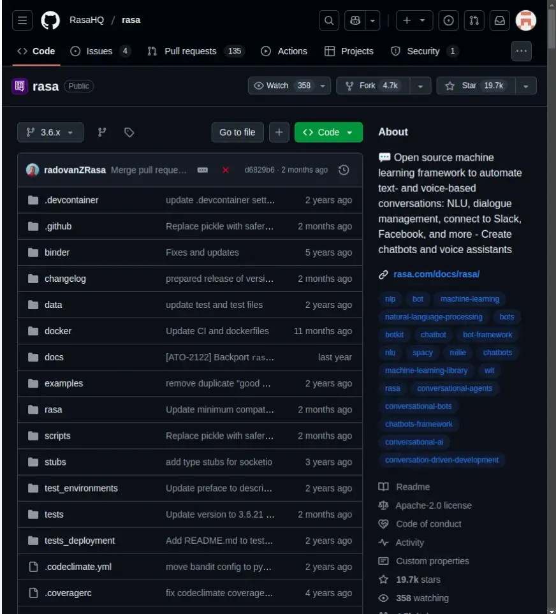Click the machine-learning topic tag

coord(470,298)
